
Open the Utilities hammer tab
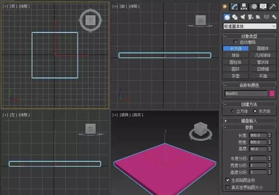pyautogui.click(x=273, y=7)
